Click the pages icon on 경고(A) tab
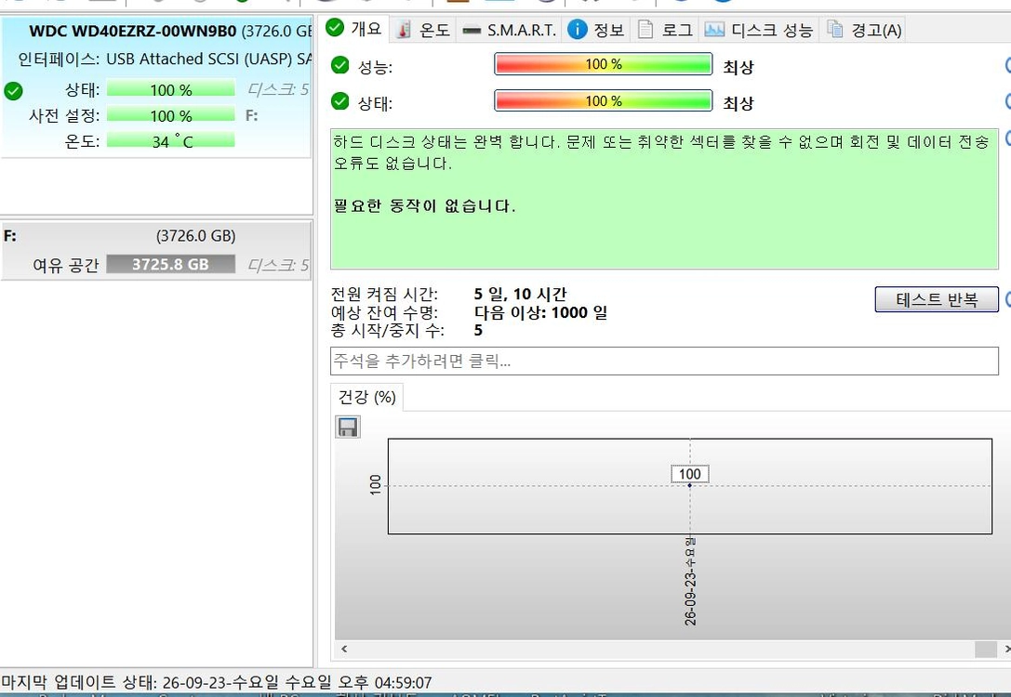The image size is (1011, 697). tap(835, 30)
